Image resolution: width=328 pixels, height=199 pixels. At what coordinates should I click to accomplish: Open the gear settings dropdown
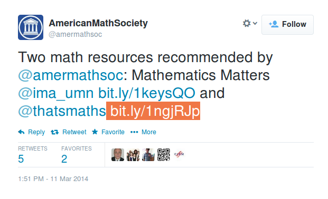click(249, 23)
